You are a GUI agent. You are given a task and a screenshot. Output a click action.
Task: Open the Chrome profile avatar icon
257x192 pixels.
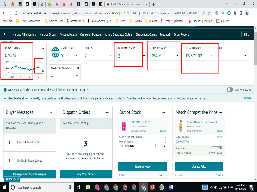click(x=247, y=13)
